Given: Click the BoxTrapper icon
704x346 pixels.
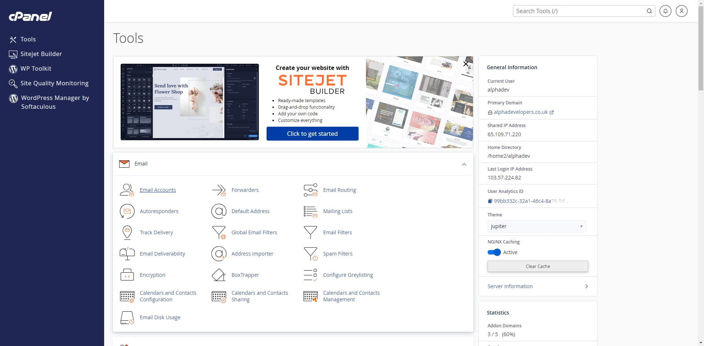Looking at the screenshot, I should pyautogui.click(x=219, y=275).
